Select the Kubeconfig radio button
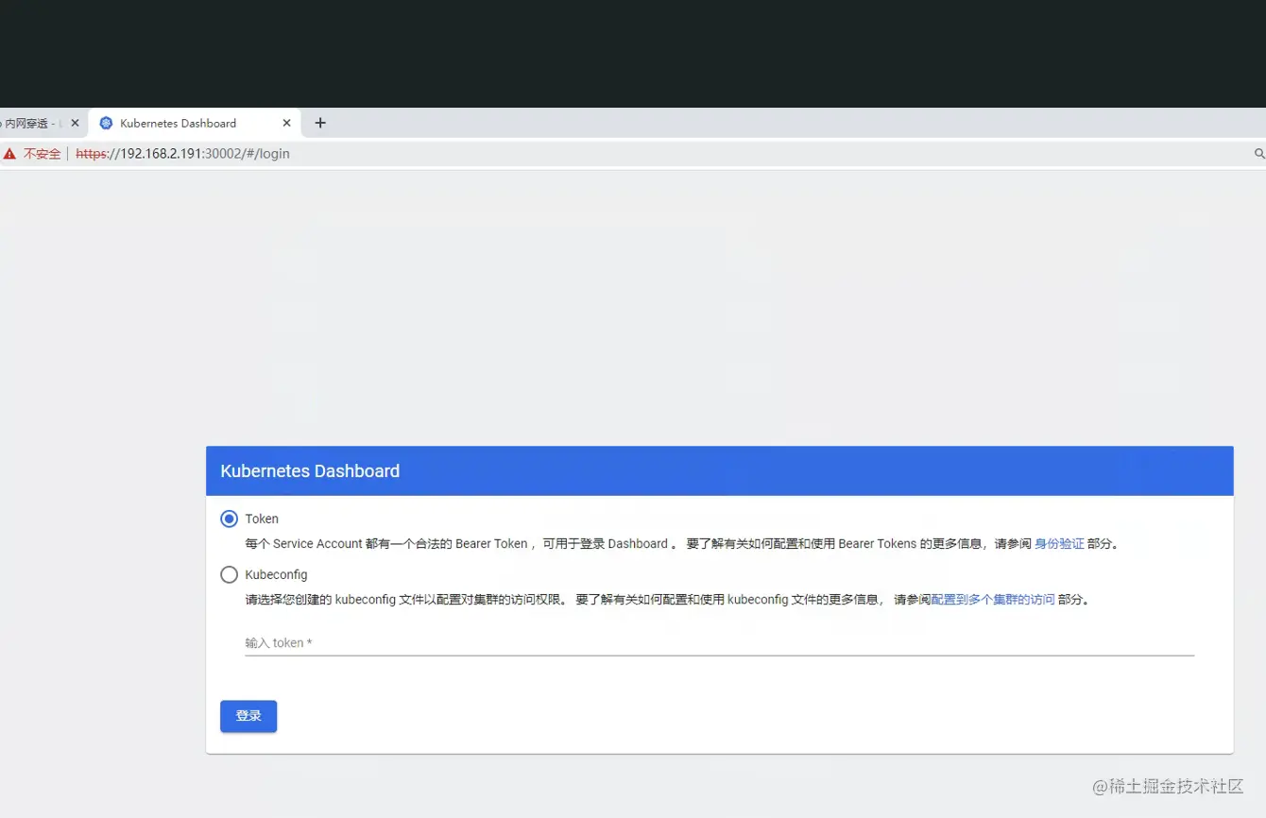Viewport: 1266px width, 818px height. point(229,574)
